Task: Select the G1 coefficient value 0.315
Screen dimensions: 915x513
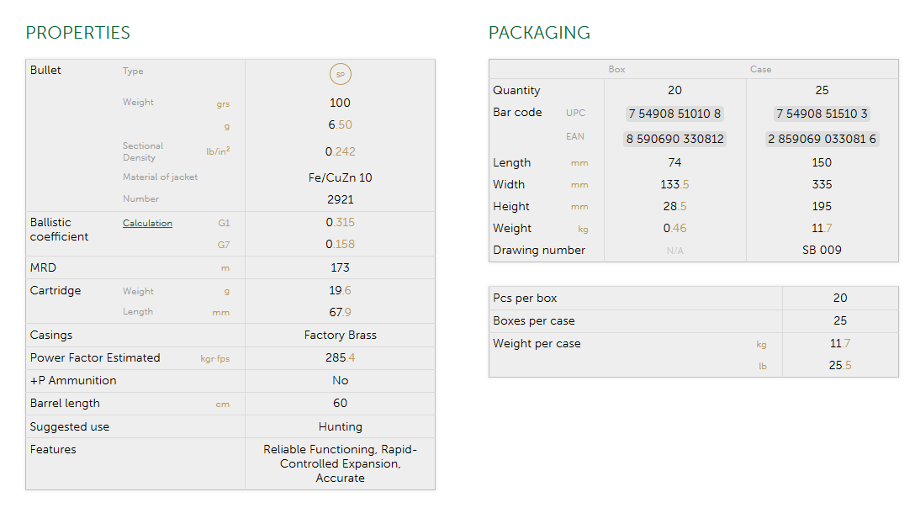Action: point(340,223)
